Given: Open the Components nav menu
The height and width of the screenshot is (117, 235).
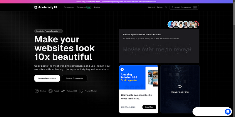Looking at the screenshot, I should click(x=69, y=7).
